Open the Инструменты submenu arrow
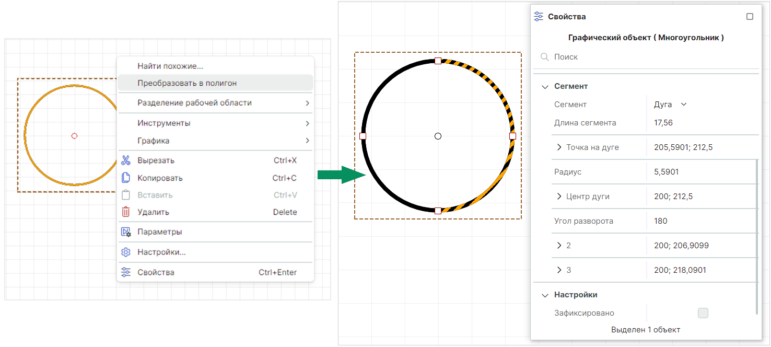The height and width of the screenshot is (347, 771). pos(307,123)
